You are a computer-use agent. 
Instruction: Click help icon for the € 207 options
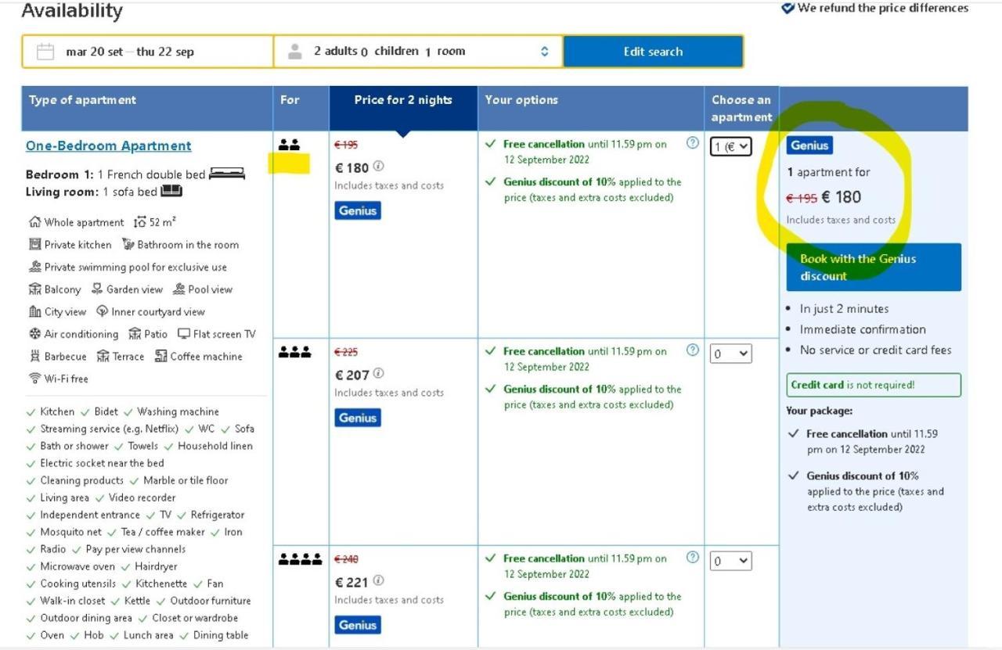pyautogui.click(x=692, y=350)
